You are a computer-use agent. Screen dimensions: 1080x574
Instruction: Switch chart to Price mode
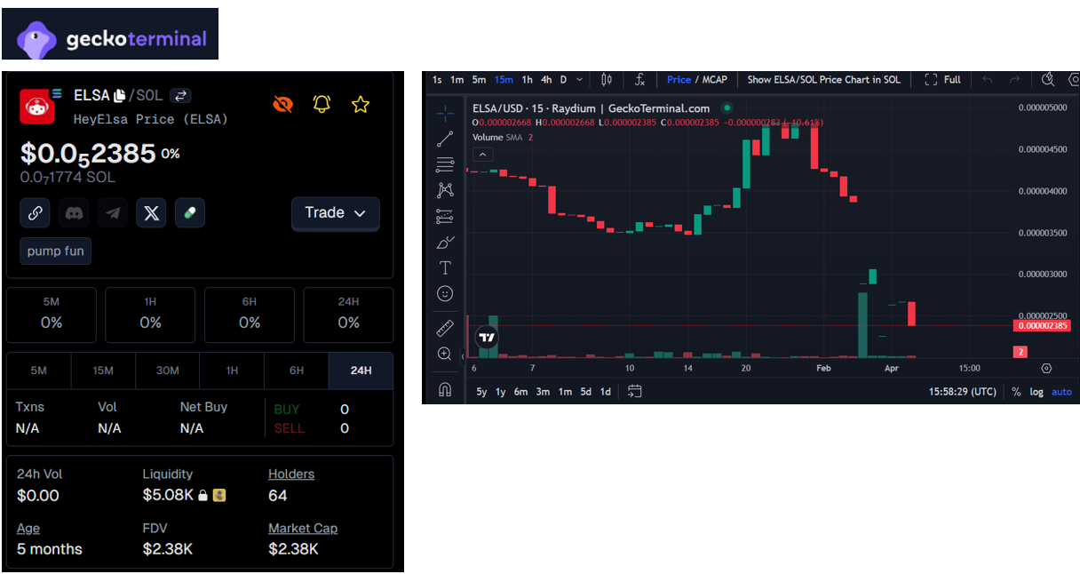pos(679,79)
